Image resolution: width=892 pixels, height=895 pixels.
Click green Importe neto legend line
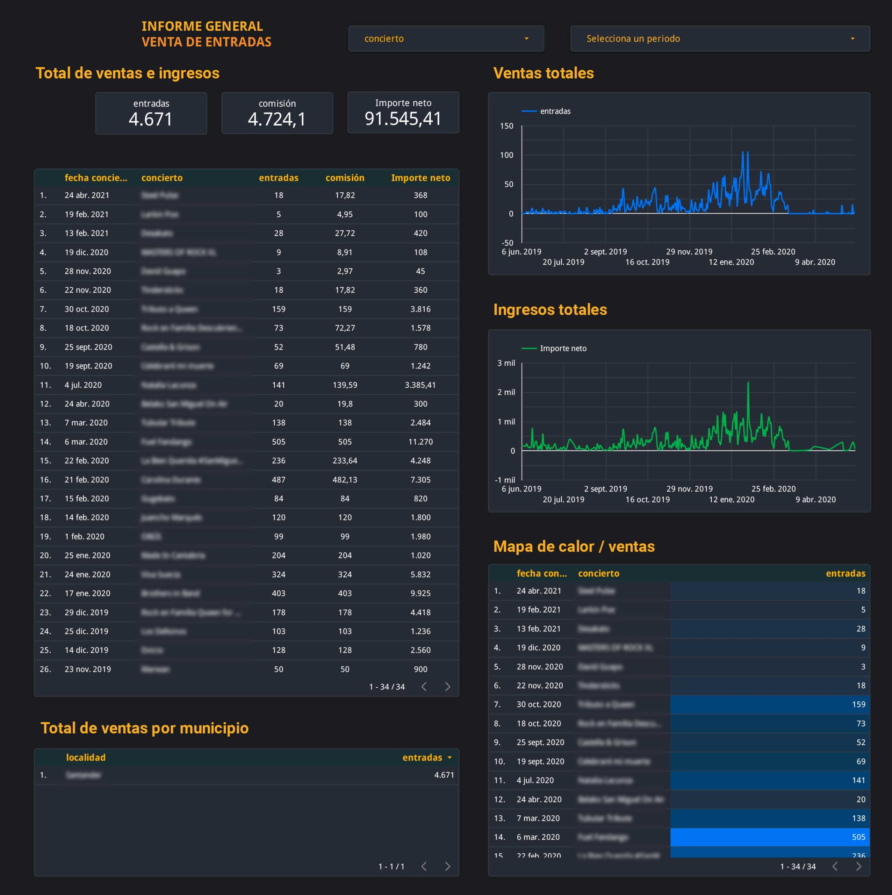click(x=529, y=348)
